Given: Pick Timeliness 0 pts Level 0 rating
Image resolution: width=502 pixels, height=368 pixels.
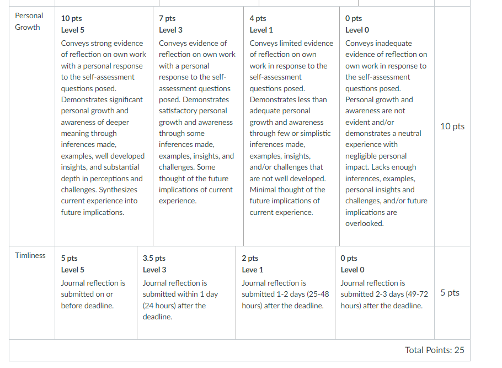Looking at the screenshot, I should 384,293.
